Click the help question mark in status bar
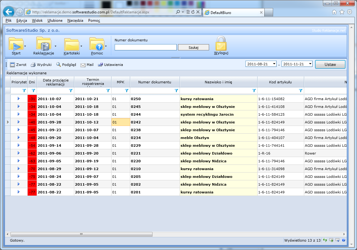357x250 pixels. 344,240
